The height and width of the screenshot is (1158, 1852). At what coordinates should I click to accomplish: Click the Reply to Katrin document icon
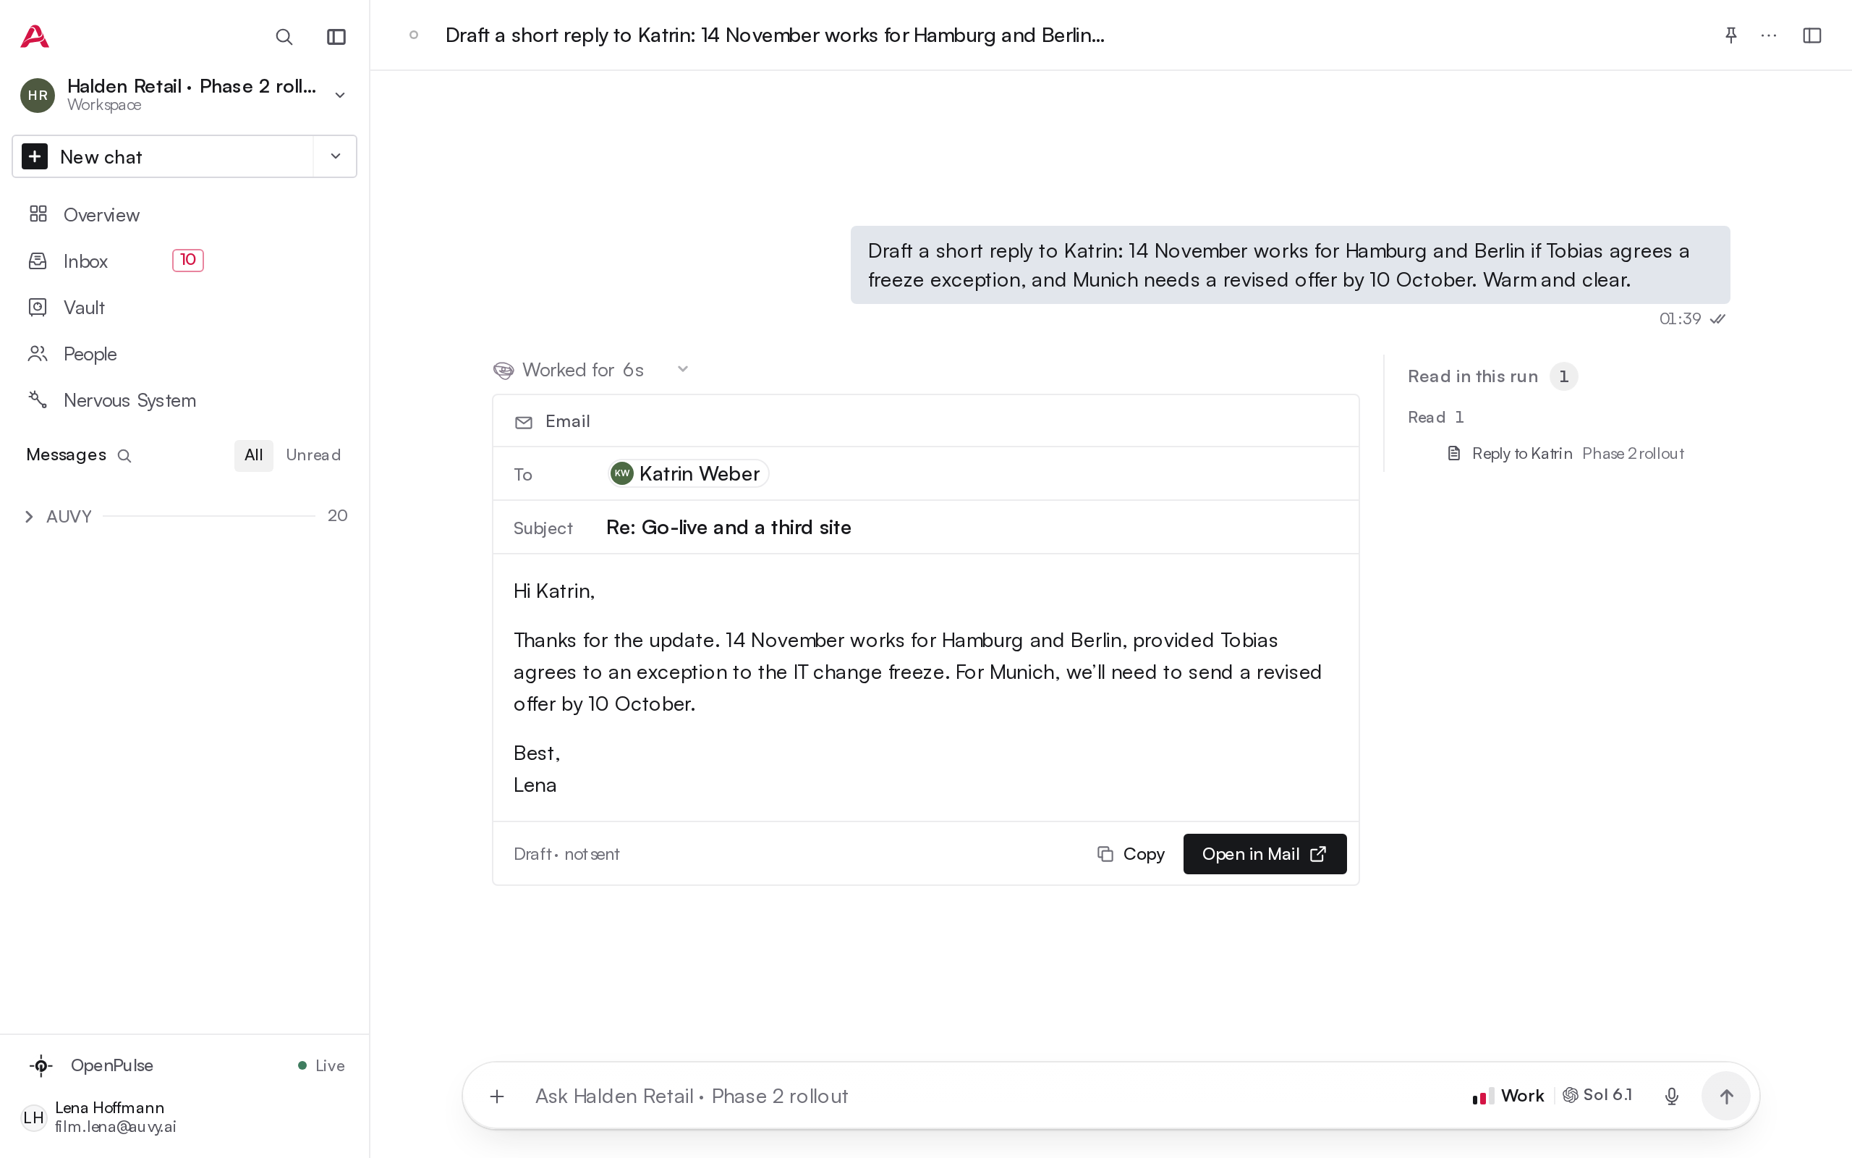coord(1454,453)
